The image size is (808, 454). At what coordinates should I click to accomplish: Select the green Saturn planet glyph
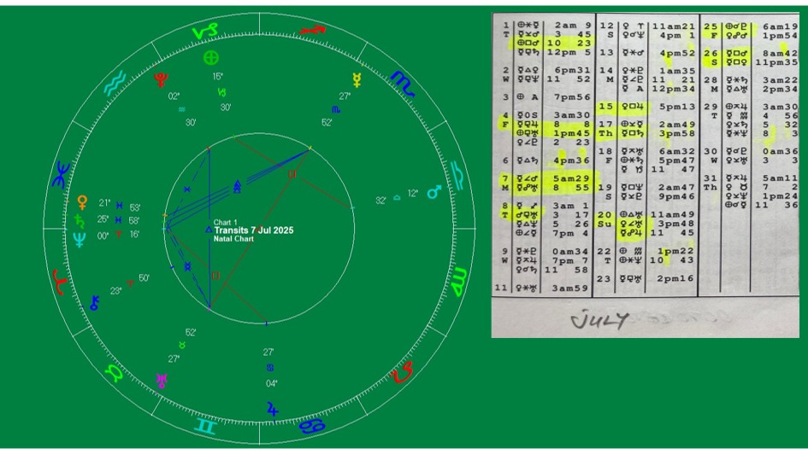click(x=80, y=221)
